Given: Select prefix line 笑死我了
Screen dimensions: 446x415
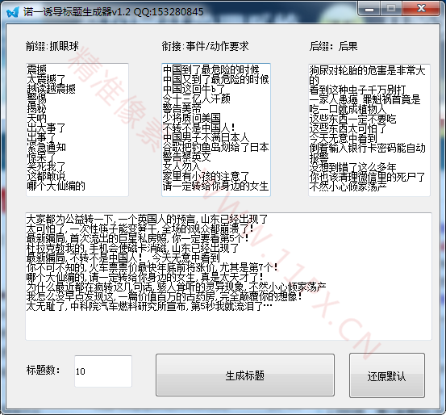Looking at the screenshot, I should (x=46, y=166).
